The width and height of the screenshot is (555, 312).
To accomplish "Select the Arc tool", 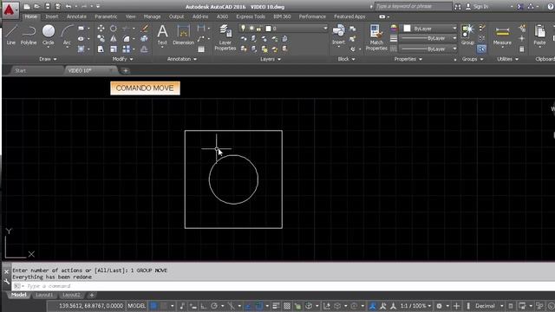I will click(67, 35).
